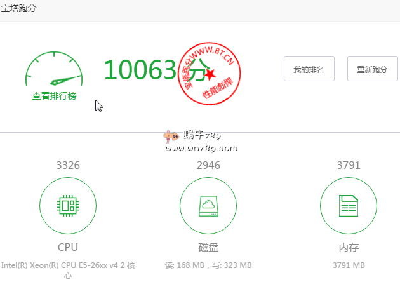Image resolution: width=400 pixels, height=282 pixels.
Task: Click the green speedometer gauge icon
Action: tap(54, 71)
